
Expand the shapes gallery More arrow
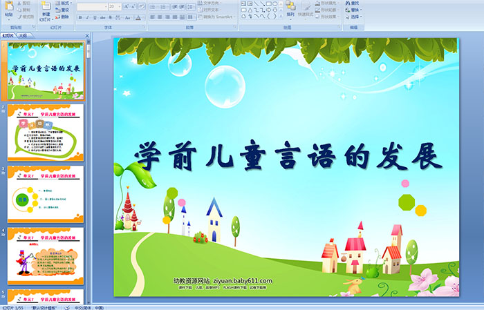click(281, 16)
